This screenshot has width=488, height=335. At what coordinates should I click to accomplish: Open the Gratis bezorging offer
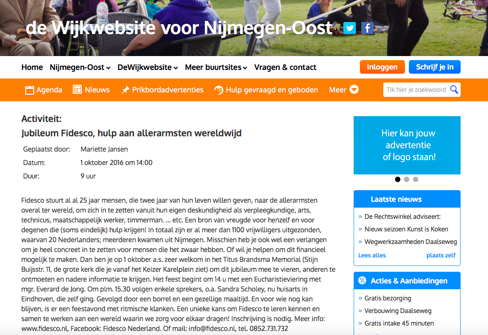pyautogui.click(x=388, y=298)
